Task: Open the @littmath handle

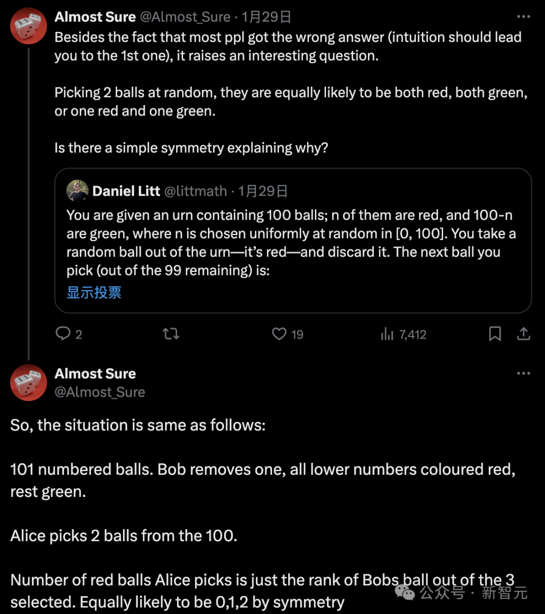Action: tap(196, 191)
